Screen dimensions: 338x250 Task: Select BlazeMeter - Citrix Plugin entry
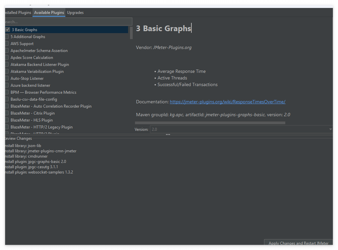33,113
